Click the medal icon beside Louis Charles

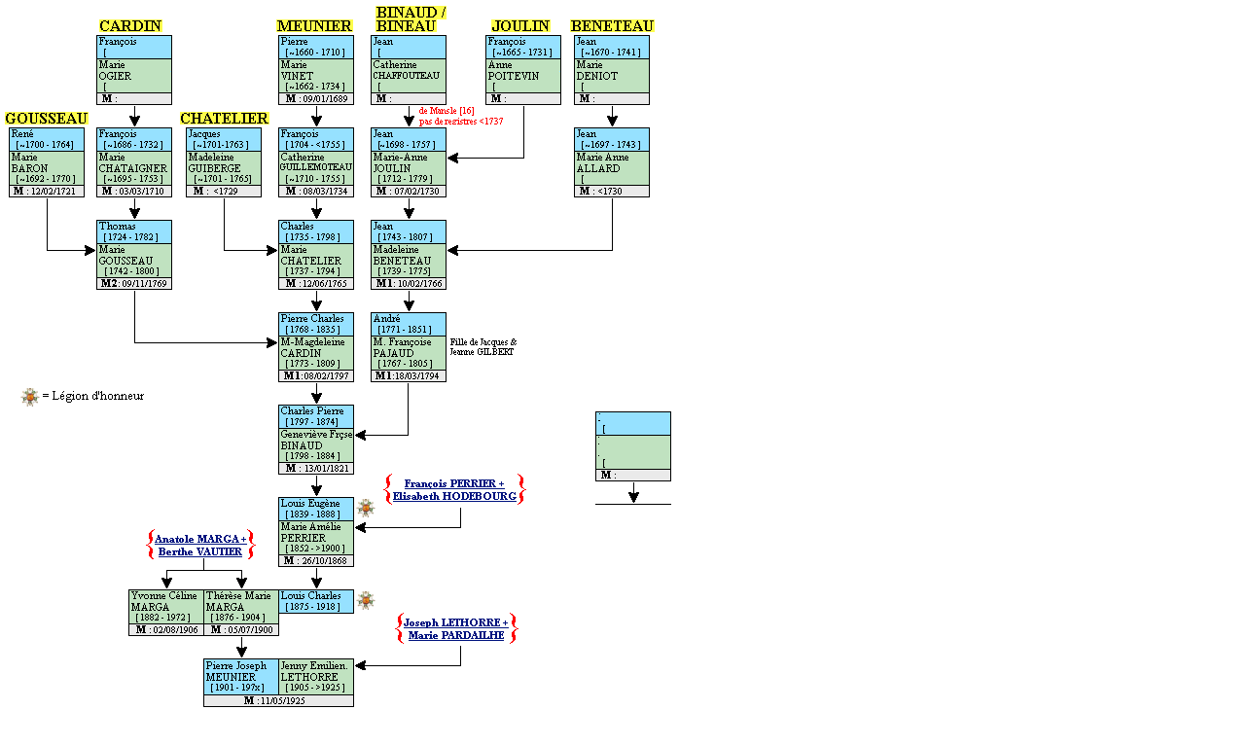[x=366, y=600]
